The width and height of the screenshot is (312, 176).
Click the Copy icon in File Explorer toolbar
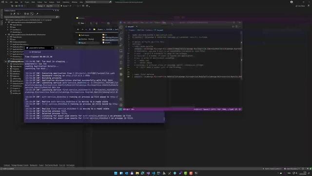97,23
